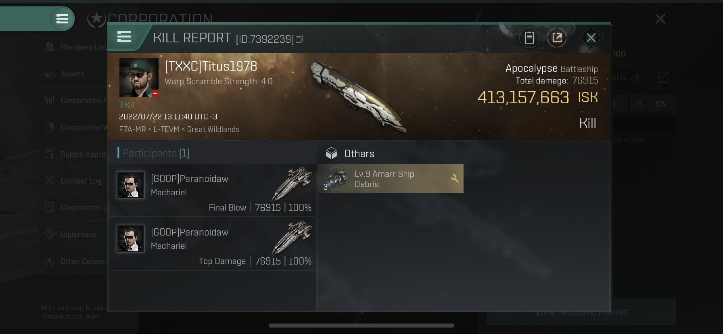
Task: Open the kill report clipboard icon
Action: 529,38
